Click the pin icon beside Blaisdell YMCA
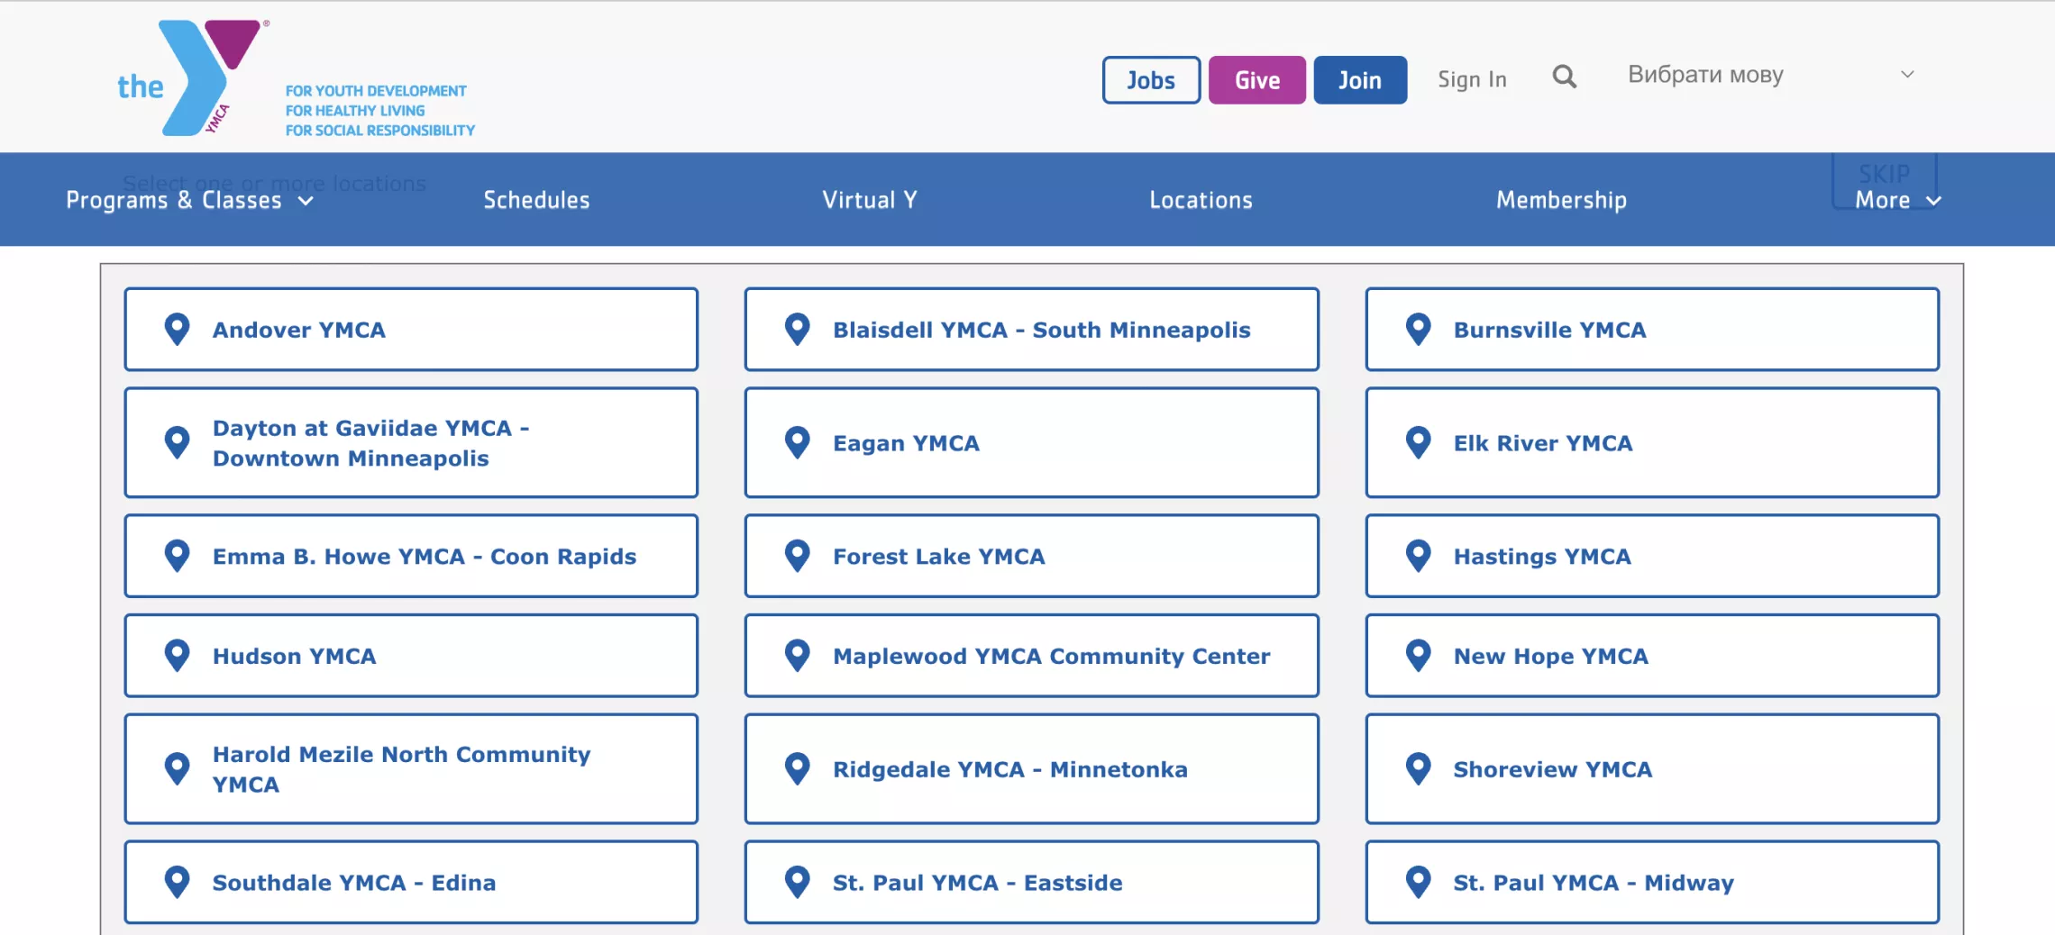 point(798,330)
